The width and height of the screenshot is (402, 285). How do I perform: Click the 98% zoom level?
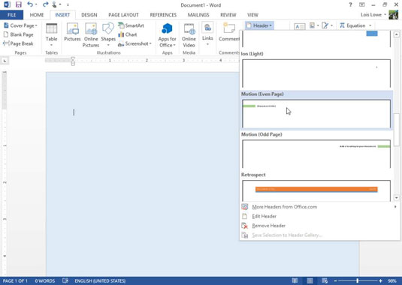click(x=392, y=281)
